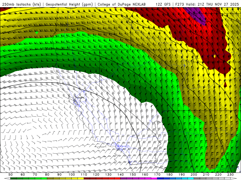Click the 190 knot value on the color scale
This screenshot has height=180, width=241.
(182, 175)
